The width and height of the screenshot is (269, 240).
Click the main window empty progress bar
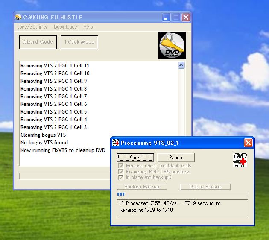[65, 176]
